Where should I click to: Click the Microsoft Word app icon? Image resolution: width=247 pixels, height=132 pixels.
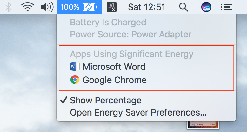tap(75, 66)
